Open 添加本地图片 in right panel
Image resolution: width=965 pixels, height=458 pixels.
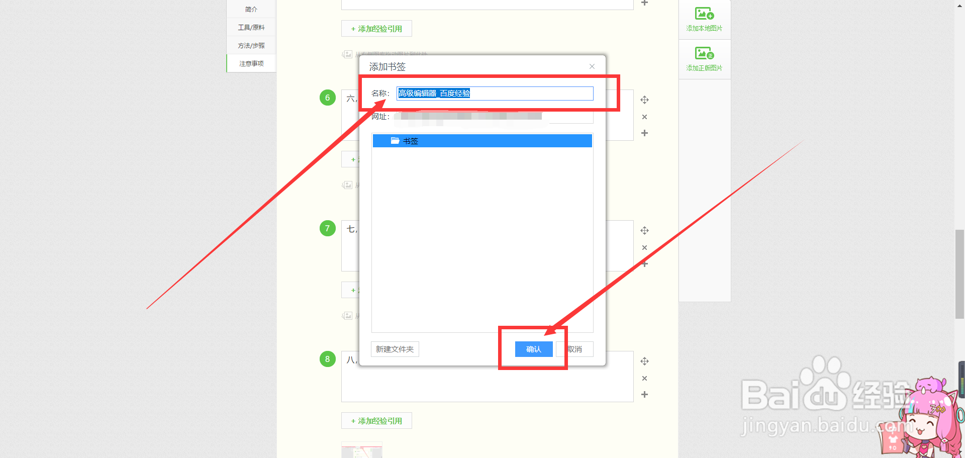704,20
